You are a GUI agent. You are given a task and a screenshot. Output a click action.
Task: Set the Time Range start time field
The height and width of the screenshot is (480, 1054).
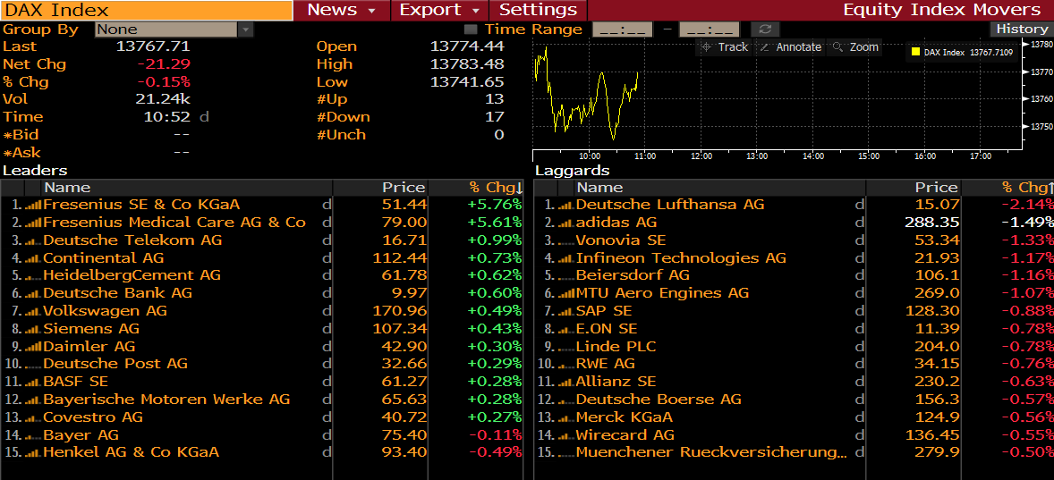point(622,29)
